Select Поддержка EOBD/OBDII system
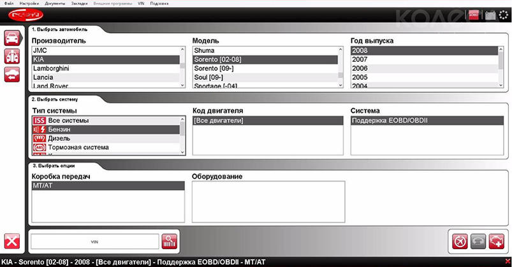 point(427,120)
